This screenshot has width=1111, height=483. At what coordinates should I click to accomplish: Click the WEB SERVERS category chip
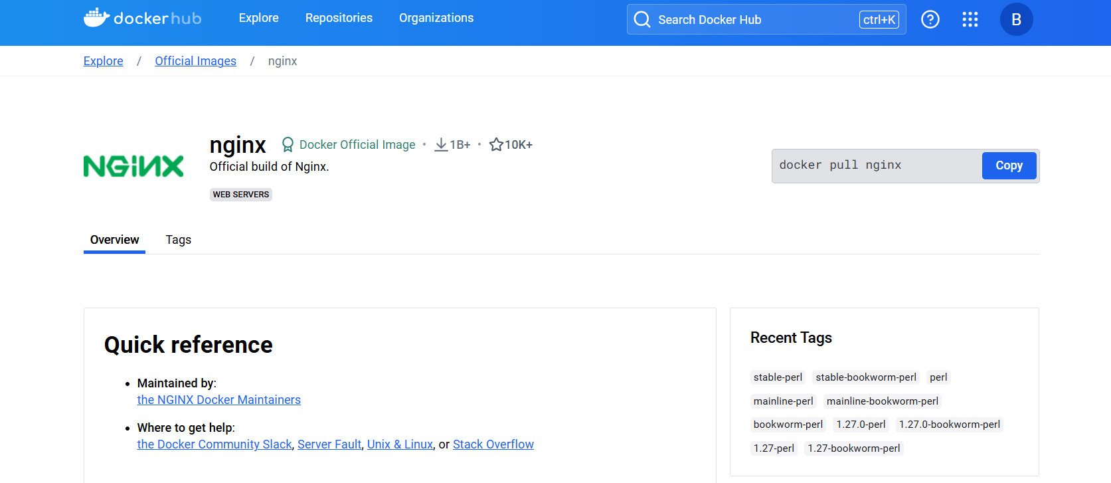point(241,195)
